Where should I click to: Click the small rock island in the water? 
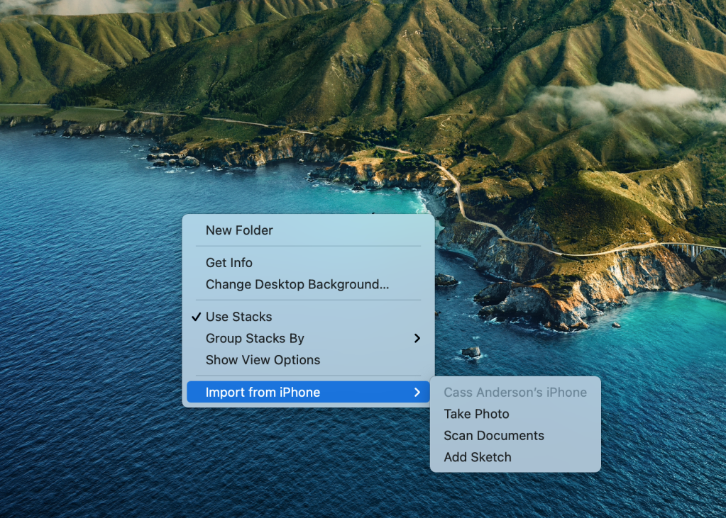tap(471, 351)
